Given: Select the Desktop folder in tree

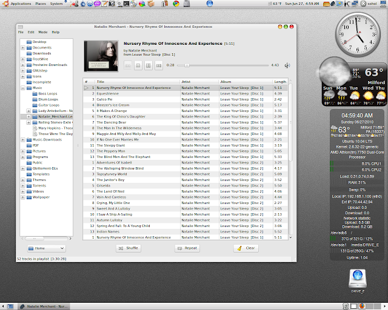Looking at the screenshot, I should point(36,42).
